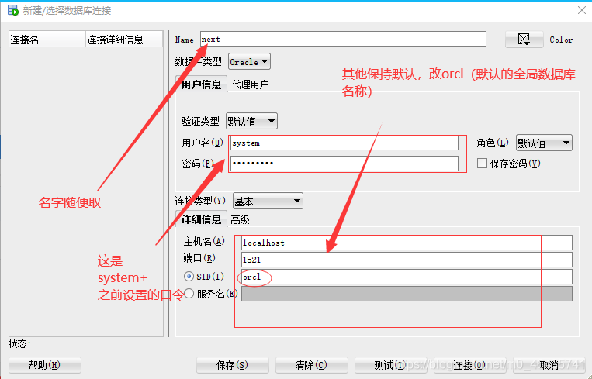
Task: Click the 帮助 button
Action: pyautogui.click(x=44, y=365)
